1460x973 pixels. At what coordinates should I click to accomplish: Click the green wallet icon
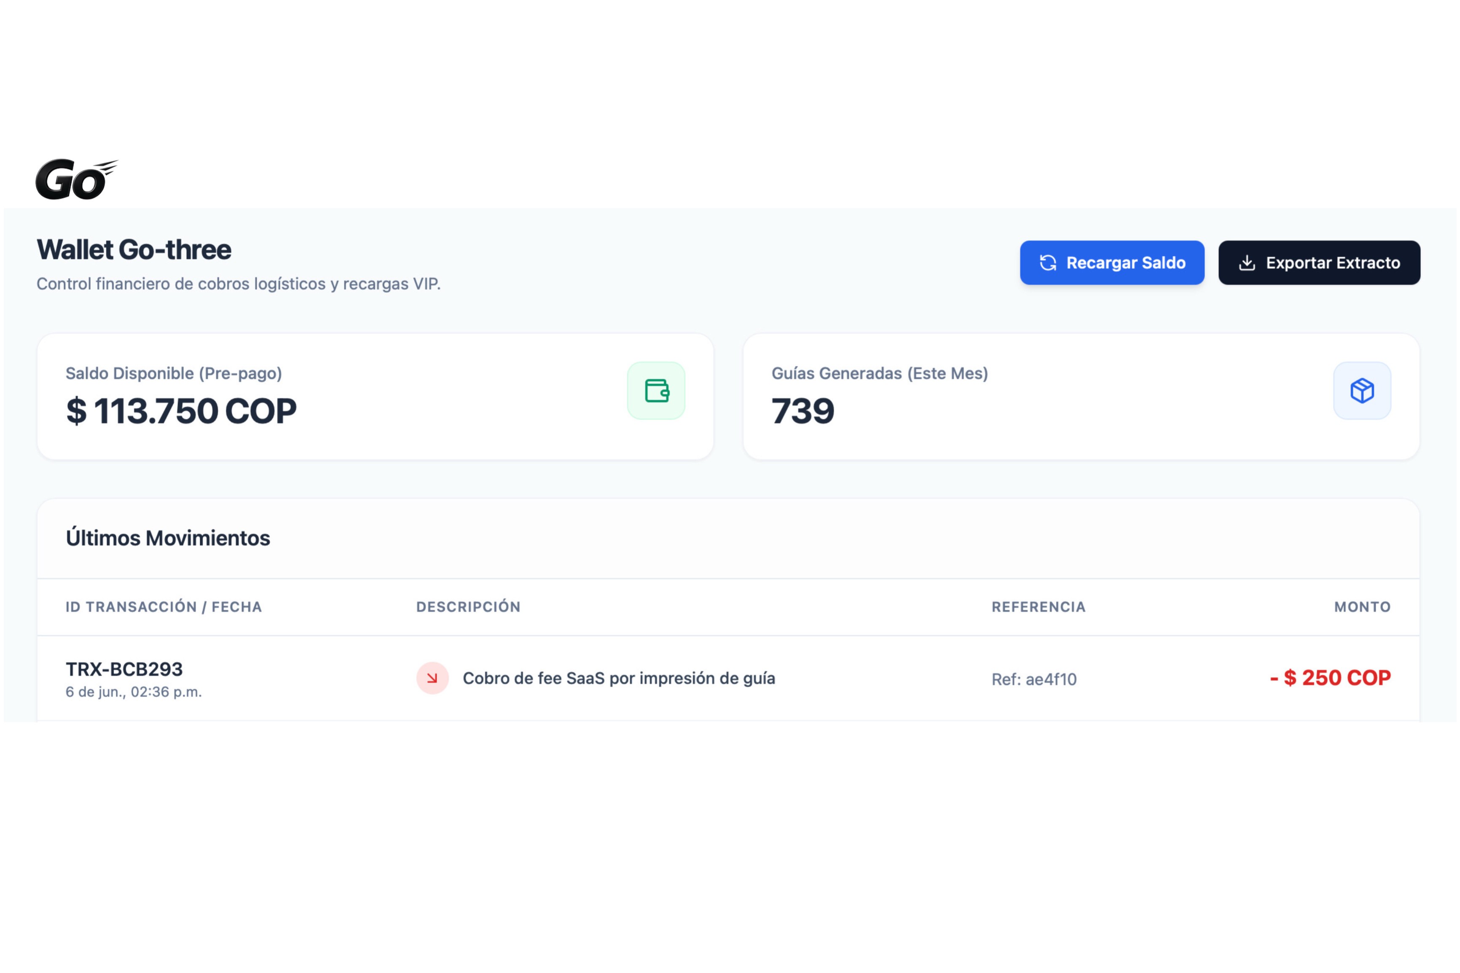coord(657,391)
